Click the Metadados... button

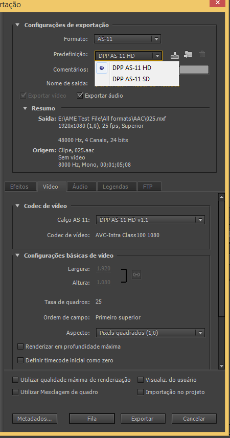[35, 419]
